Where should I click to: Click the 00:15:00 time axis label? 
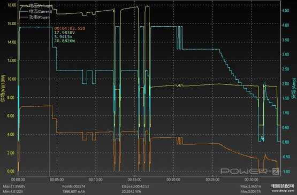[x=134, y=180]
